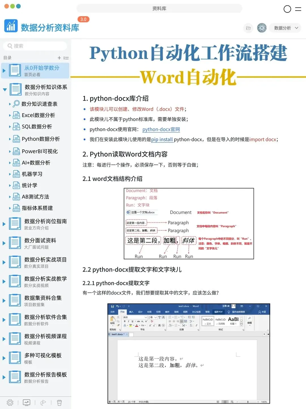Expand the Excel数据分析 tree arrow

(10, 115)
